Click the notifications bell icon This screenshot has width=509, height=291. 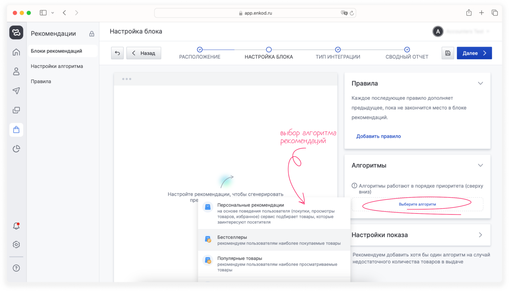(16, 226)
